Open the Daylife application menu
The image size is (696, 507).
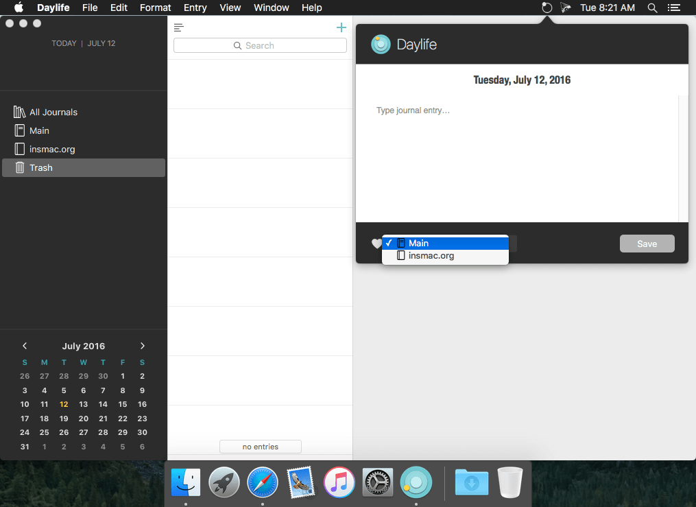click(53, 8)
